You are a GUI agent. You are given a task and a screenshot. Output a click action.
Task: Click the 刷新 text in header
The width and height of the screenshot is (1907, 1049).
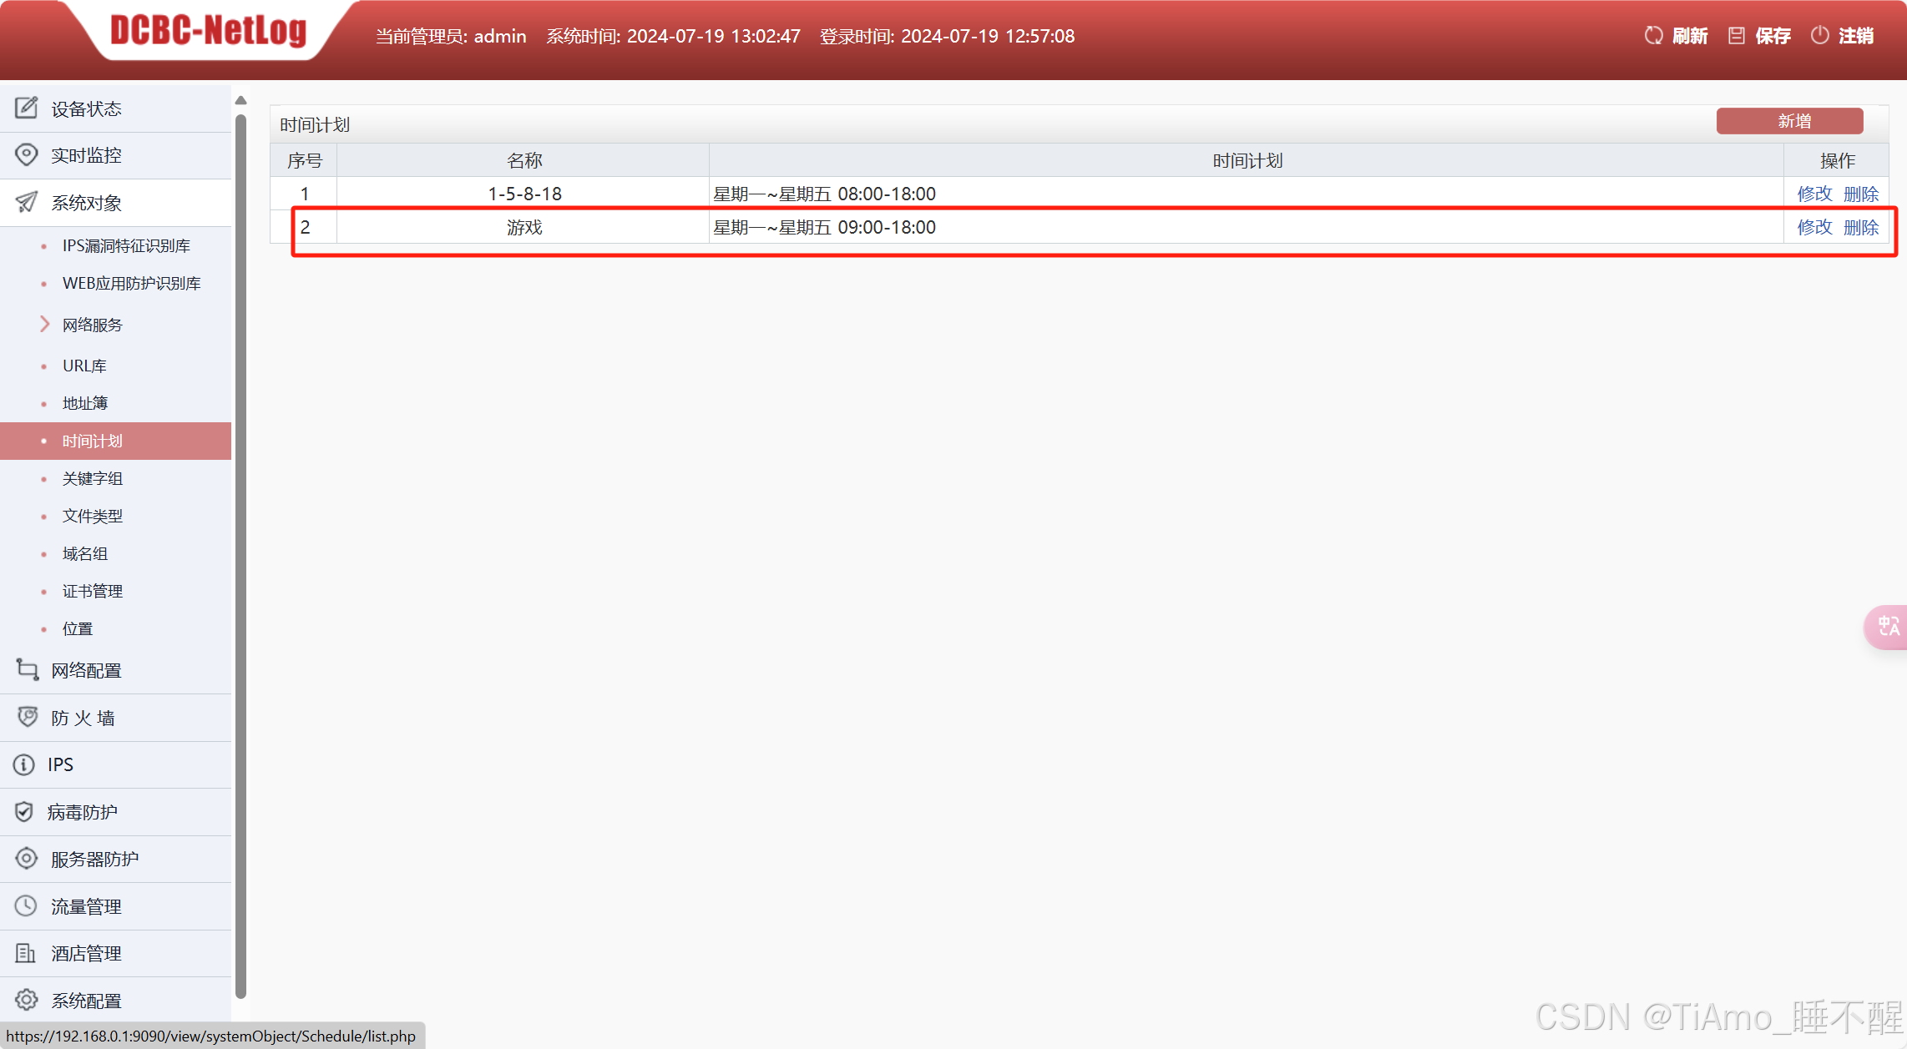pos(1690,36)
